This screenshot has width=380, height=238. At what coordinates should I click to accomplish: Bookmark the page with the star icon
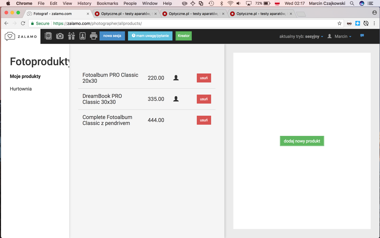point(339,23)
